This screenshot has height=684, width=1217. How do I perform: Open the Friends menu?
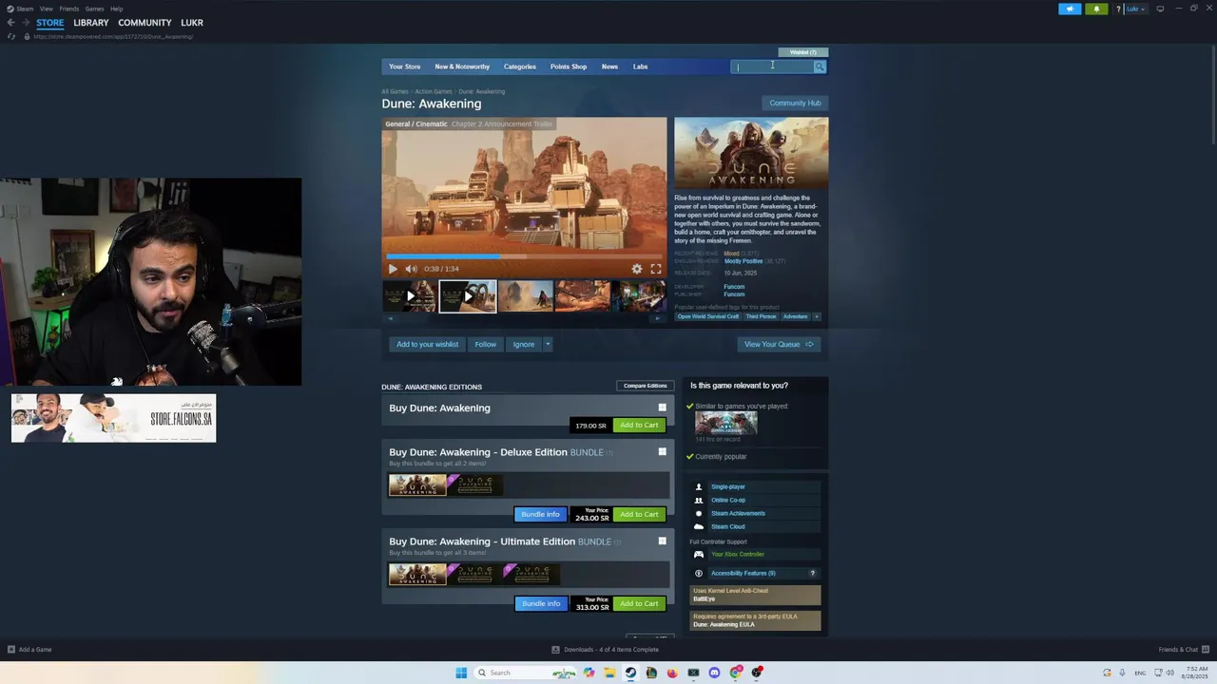[x=69, y=9]
